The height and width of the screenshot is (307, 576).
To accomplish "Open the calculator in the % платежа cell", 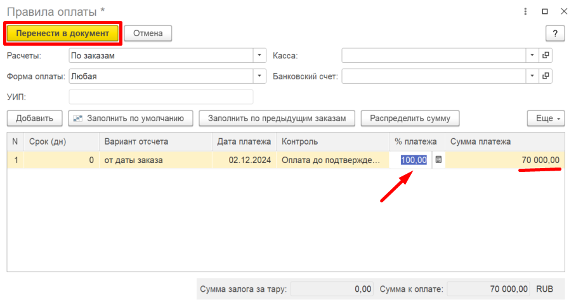I will 438,160.
